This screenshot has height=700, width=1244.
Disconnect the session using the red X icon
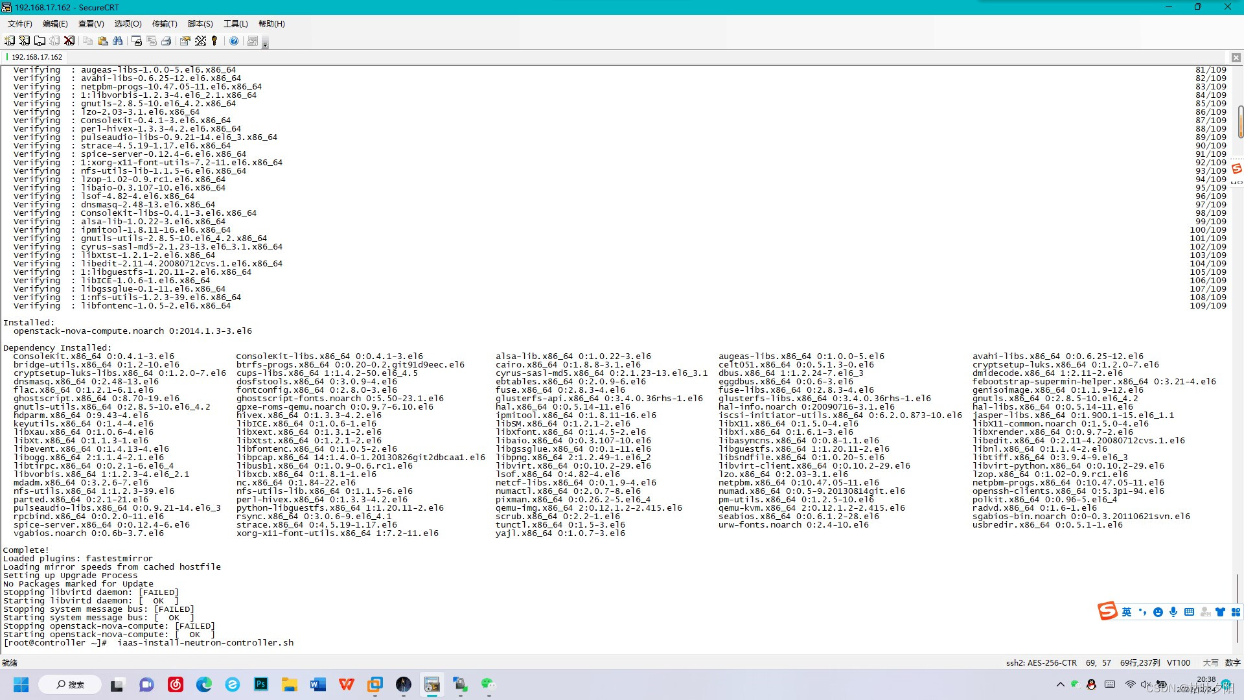(69, 41)
